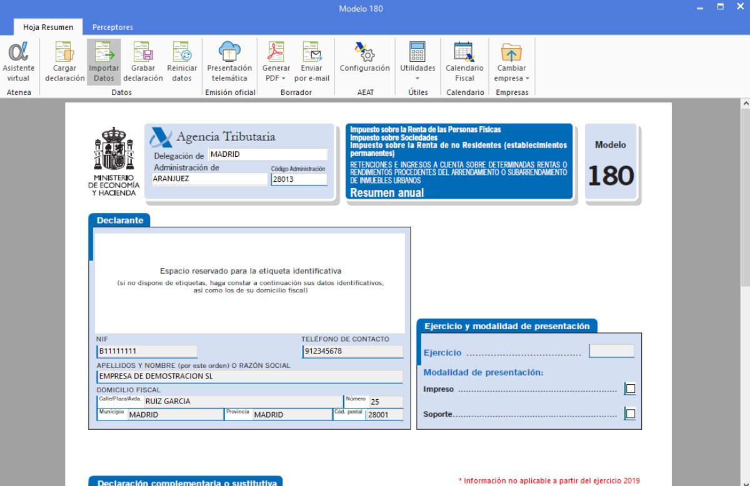The height and width of the screenshot is (486, 750).
Task: Focus the Código Administración field
Action: pyautogui.click(x=299, y=179)
